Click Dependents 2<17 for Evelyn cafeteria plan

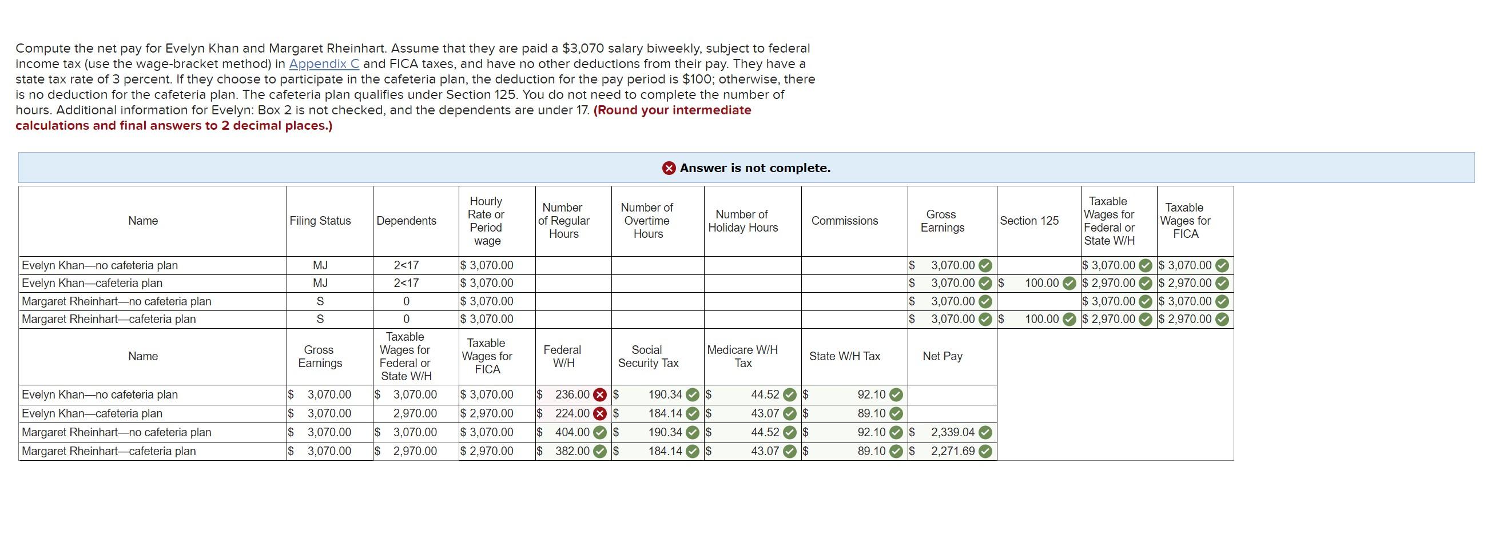point(406,284)
